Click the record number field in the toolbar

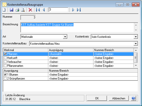coord(59,10)
